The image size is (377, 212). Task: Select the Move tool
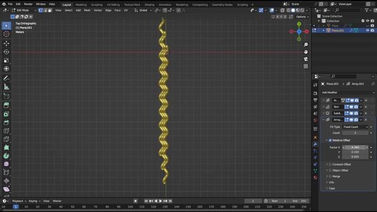(x=6, y=43)
